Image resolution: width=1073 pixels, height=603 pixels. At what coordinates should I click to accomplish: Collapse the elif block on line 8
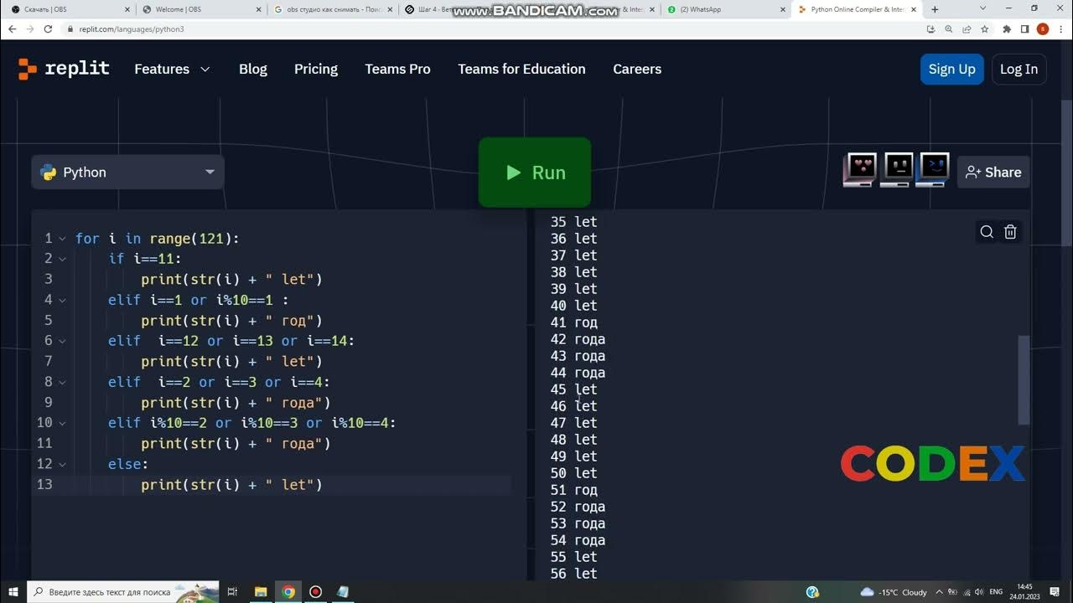(x=62, y=382)
